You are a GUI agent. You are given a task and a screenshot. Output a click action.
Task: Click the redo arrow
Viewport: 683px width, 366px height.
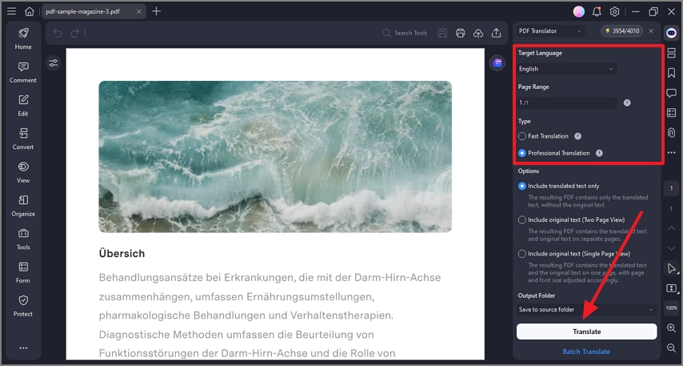coord(75,33)
